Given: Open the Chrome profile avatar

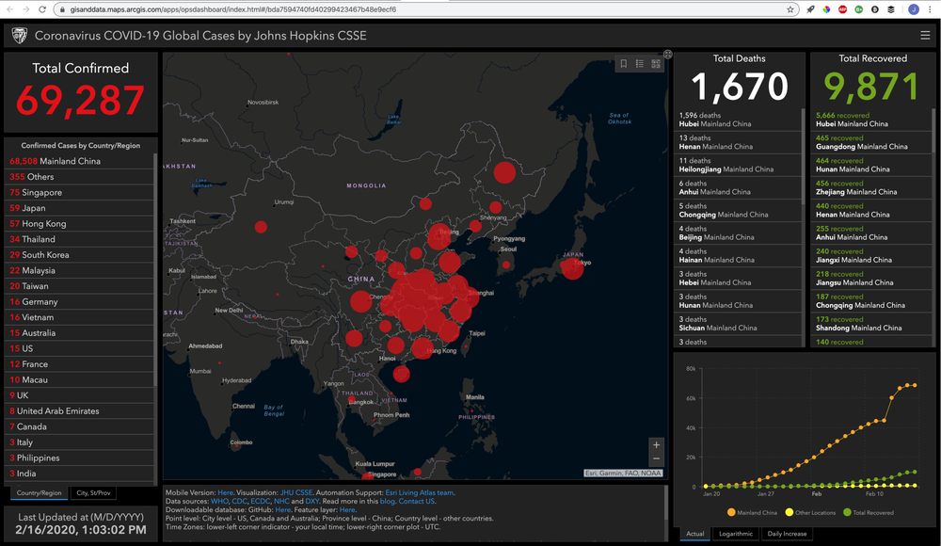Looking at the screenshot, I should [914, 9].
